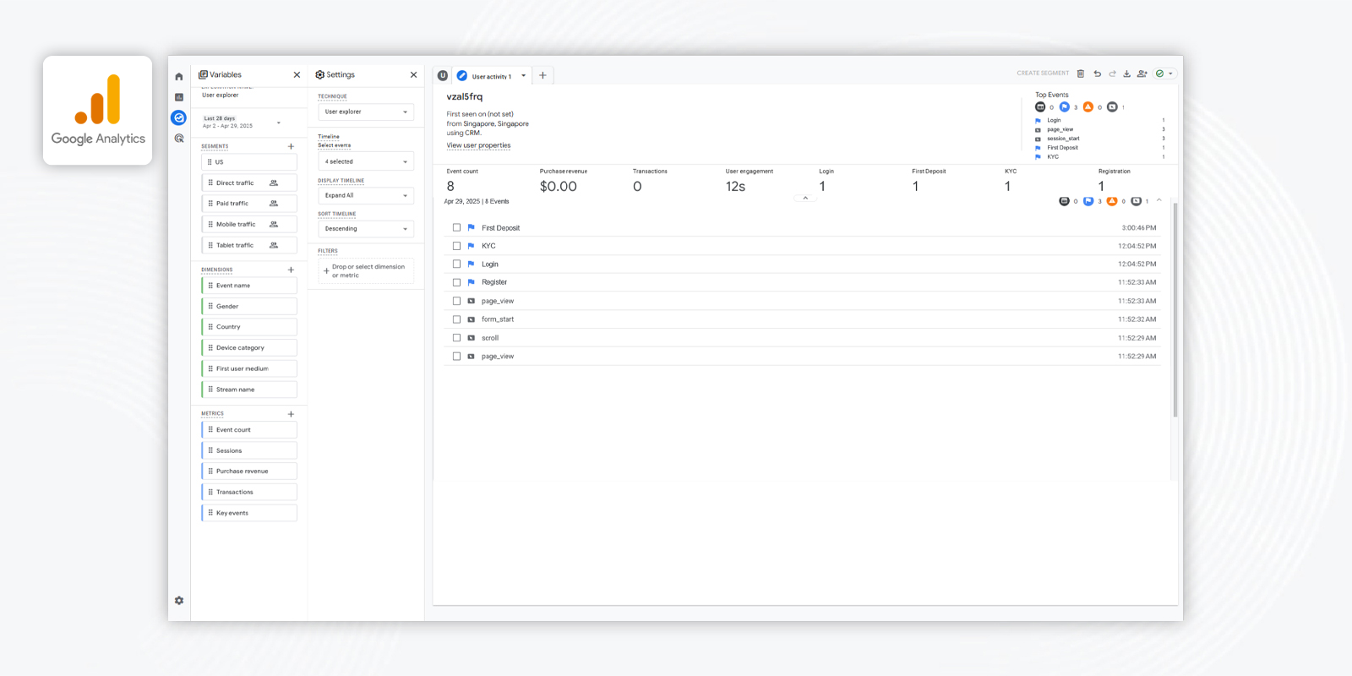1352x676 pixels.
Task: Check the page_view 11:52:29 AM checkbox
Action: click(456, 356)
